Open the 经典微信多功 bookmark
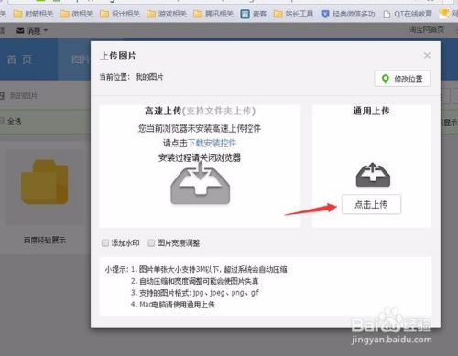458x356 pixels. pos(348,14)
